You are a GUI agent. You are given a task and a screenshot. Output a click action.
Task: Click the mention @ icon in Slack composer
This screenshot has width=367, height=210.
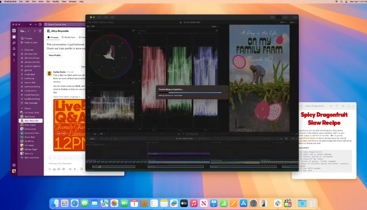pos(63,169)
